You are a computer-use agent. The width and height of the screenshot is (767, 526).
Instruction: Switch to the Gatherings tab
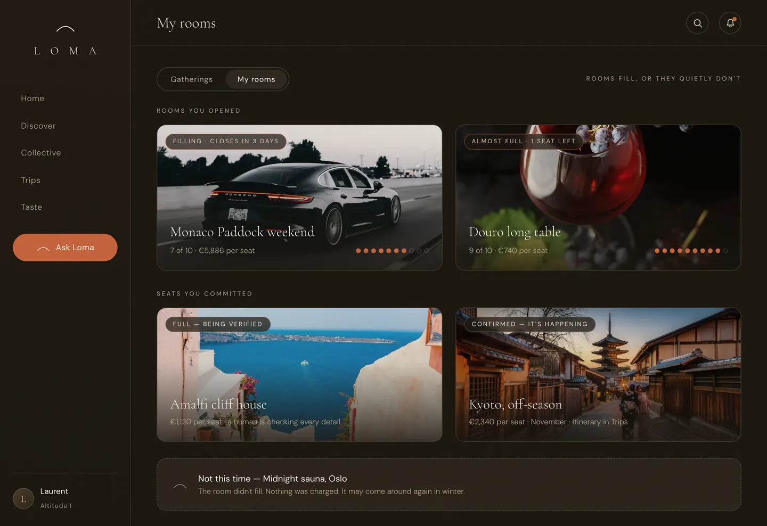(192, 79)
